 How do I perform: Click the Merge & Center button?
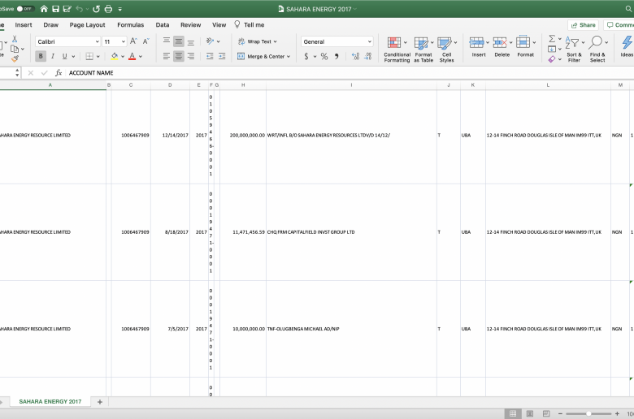point(263,56)
